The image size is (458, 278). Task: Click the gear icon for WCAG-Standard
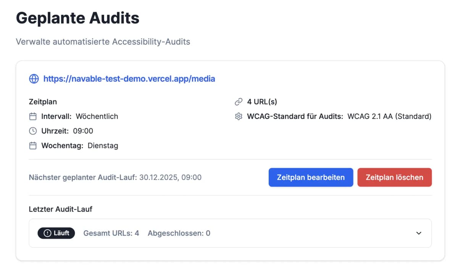click(239, 116)
